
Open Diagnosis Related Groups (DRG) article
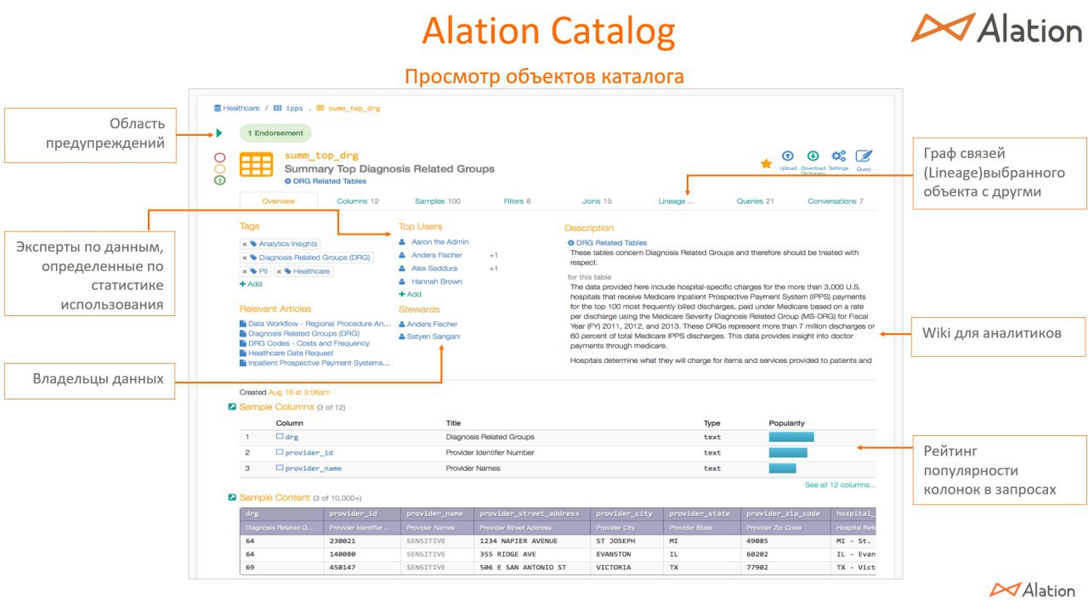303,334
